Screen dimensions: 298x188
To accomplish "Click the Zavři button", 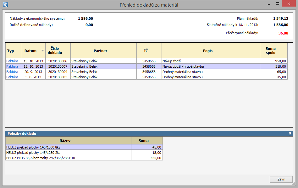I will pos(281,179).
